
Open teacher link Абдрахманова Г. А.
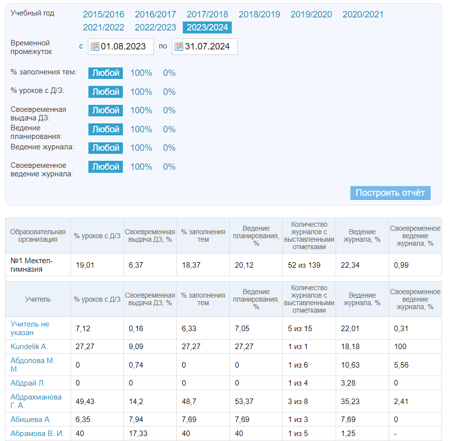click(36, 401)
